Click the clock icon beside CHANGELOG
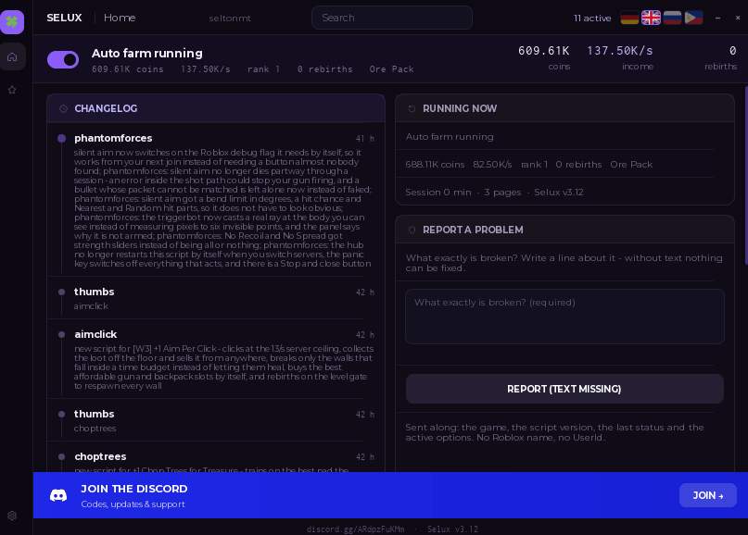Screen dimensions: 748x535 tap(63, 108)
